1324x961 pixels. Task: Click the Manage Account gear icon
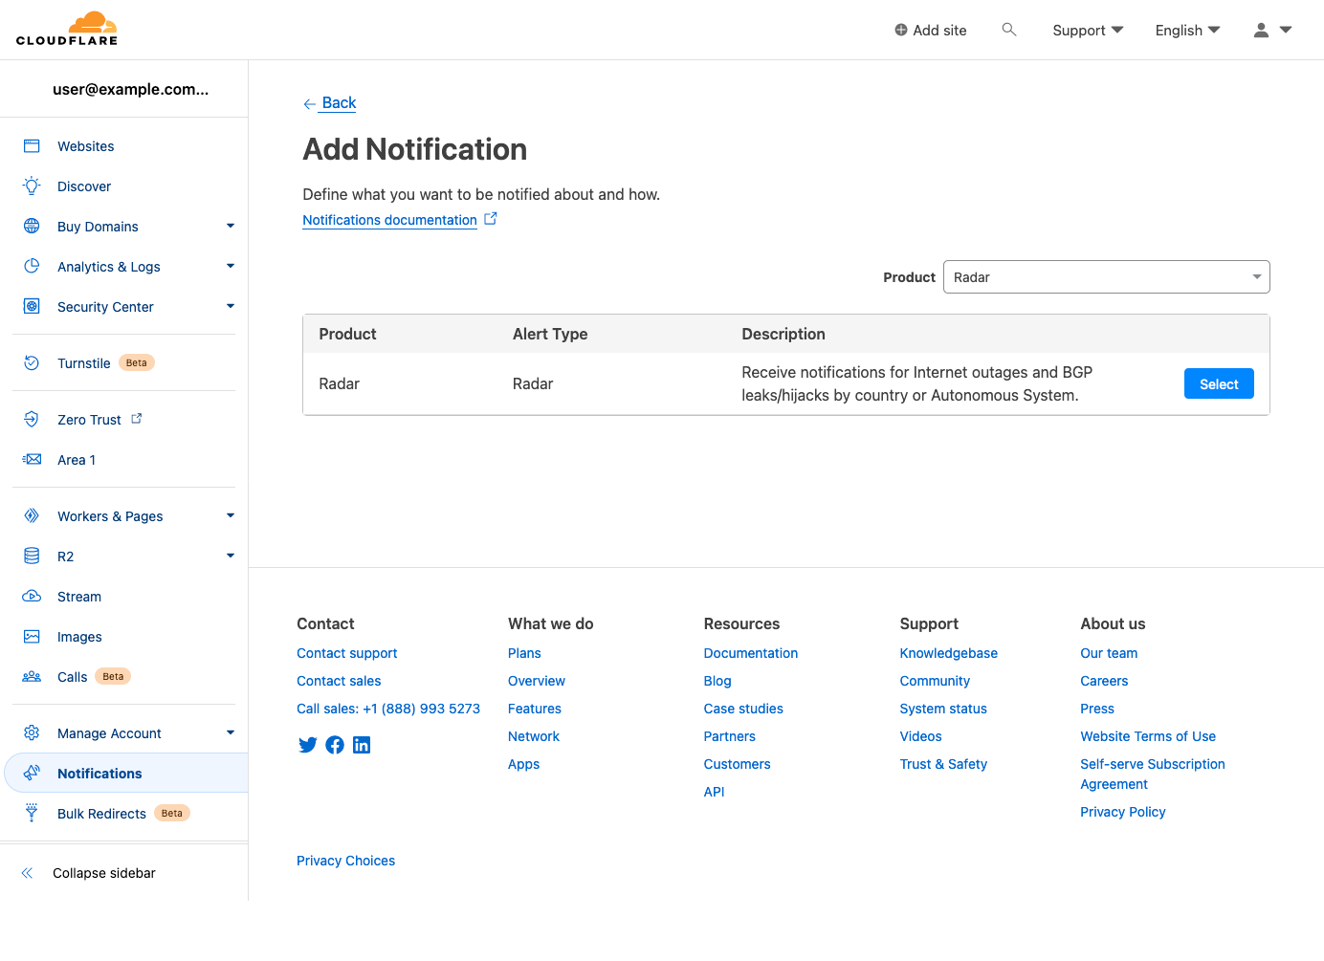[x=32, y=733]
